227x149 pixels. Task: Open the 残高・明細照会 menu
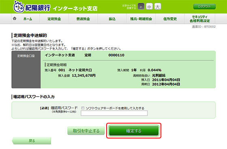141,19
